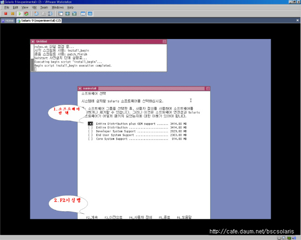This screenshot has width=301, height=240.
Task: Click the sound device status icon
Action: (x=294, y=238)
